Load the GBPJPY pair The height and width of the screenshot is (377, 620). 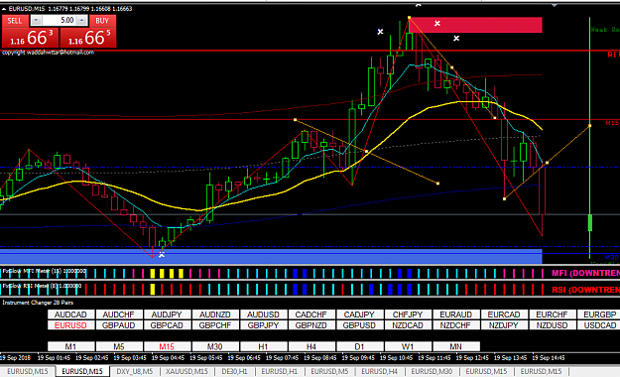click(x=263, y=325)
